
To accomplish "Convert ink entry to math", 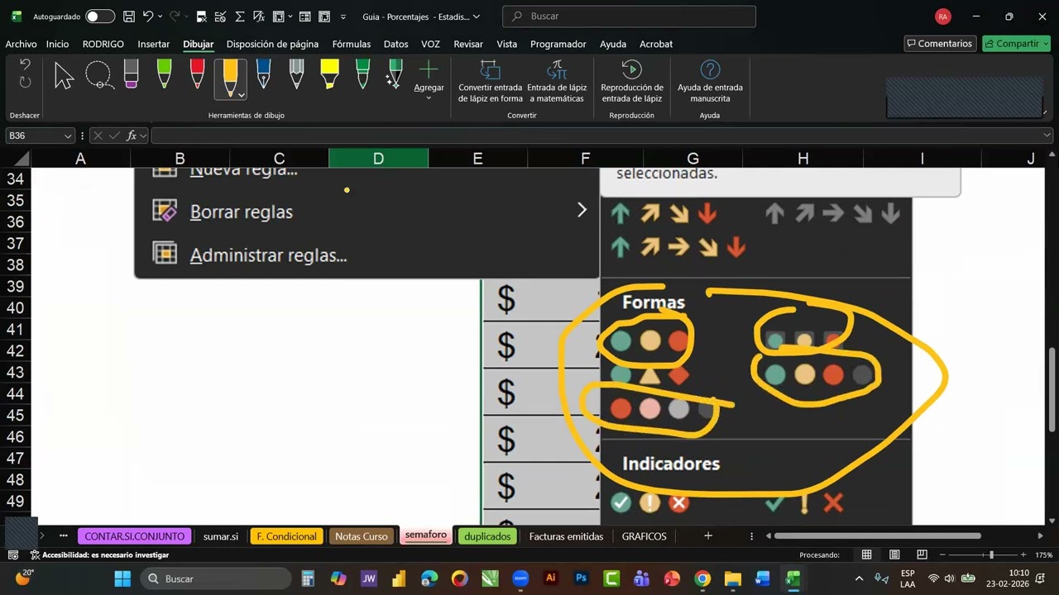I will (x=557, y=81).
